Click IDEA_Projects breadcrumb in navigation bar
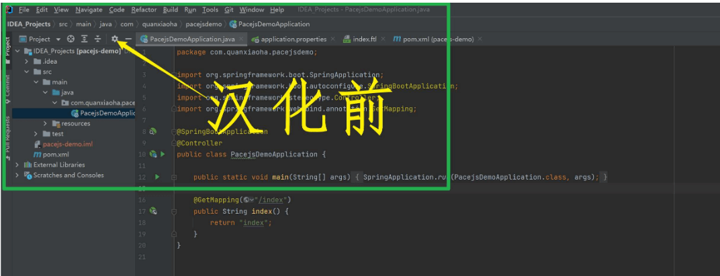The height and width of the screenshot is (276, 720). [30, 24]
